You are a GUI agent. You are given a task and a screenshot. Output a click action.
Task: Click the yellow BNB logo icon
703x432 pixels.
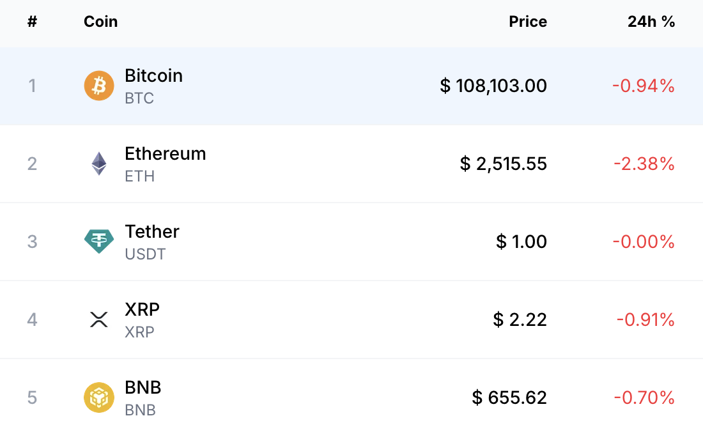tap(99, 397)
